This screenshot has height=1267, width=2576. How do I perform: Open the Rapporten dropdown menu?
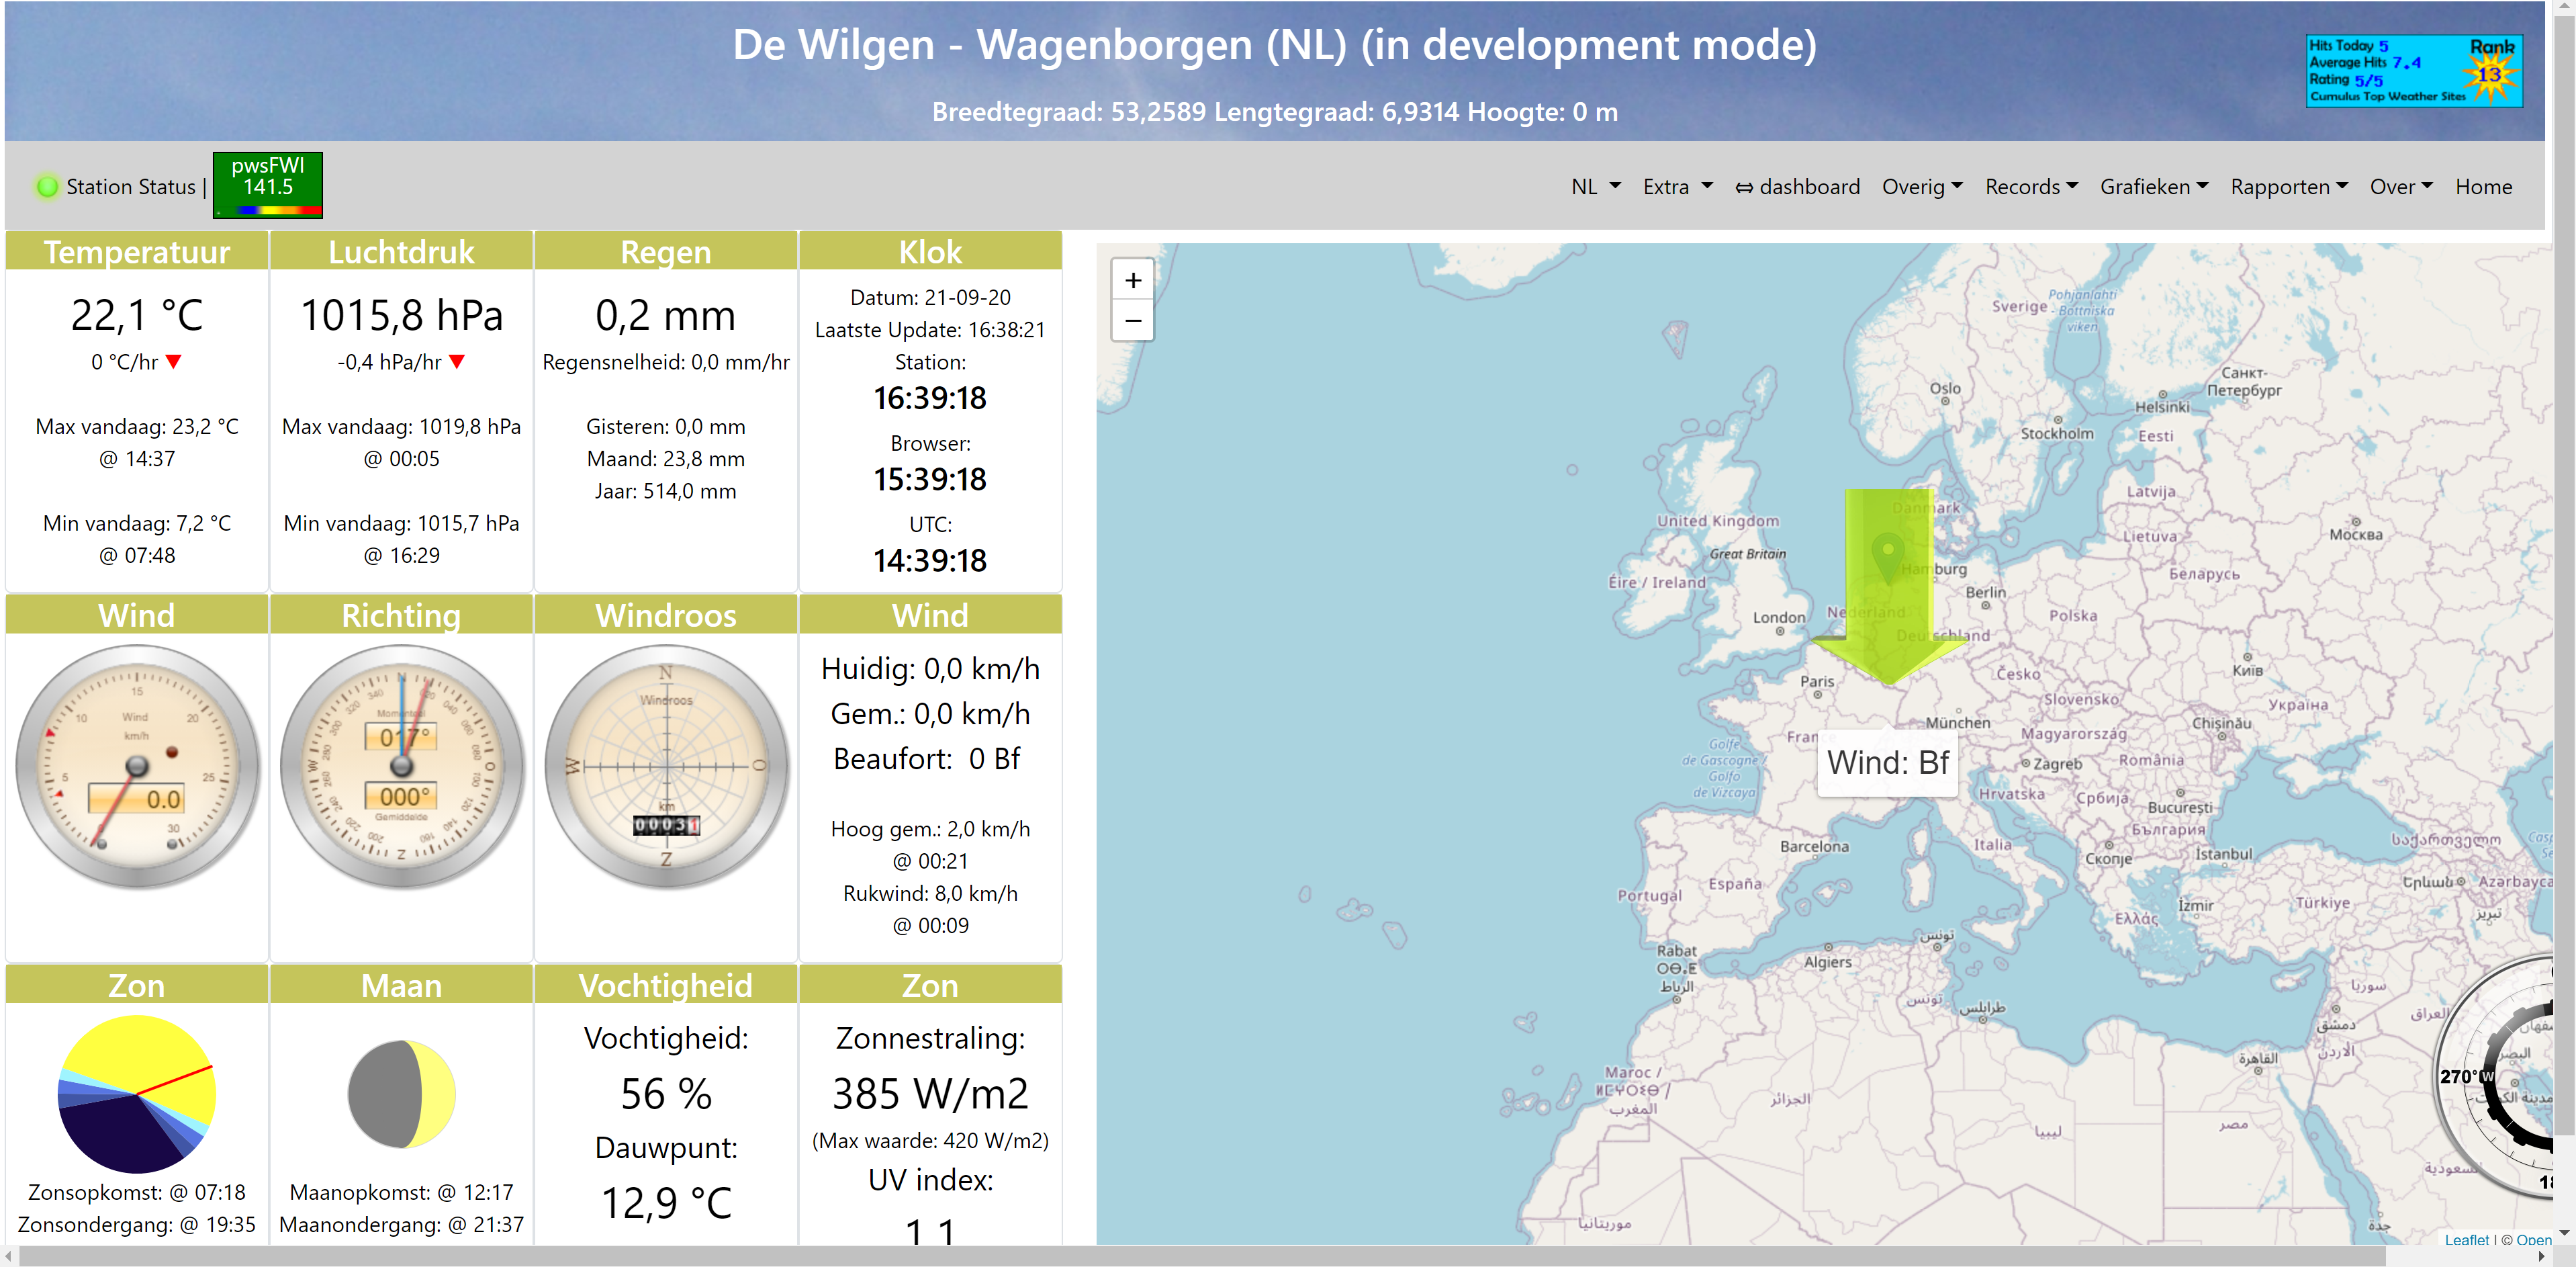pyautogui.click(x=2288, y=187)
